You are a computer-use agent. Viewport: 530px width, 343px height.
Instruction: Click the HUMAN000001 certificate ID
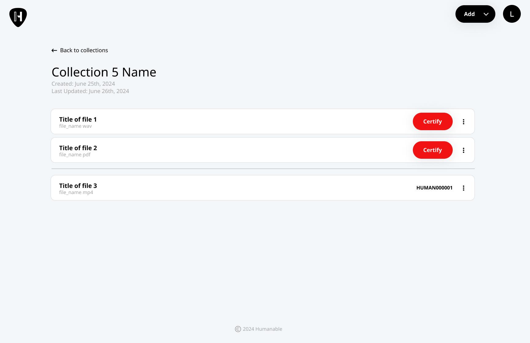point(434,188)
